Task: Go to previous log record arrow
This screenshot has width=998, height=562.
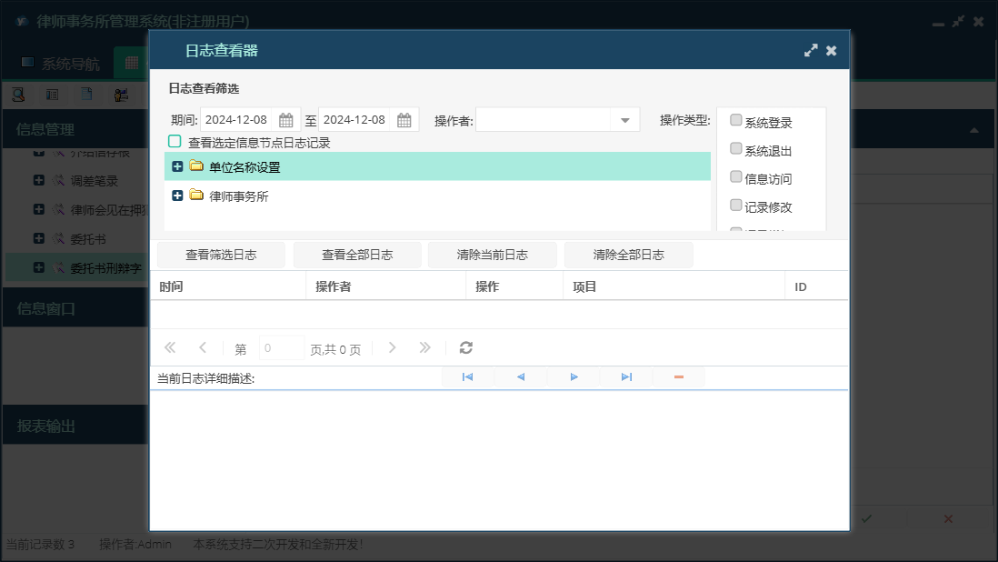Action: (x=521, y=376)
